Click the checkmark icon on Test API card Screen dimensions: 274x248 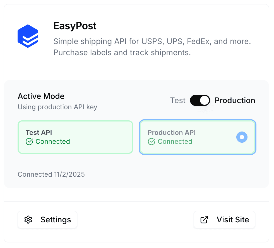point(29,142)
